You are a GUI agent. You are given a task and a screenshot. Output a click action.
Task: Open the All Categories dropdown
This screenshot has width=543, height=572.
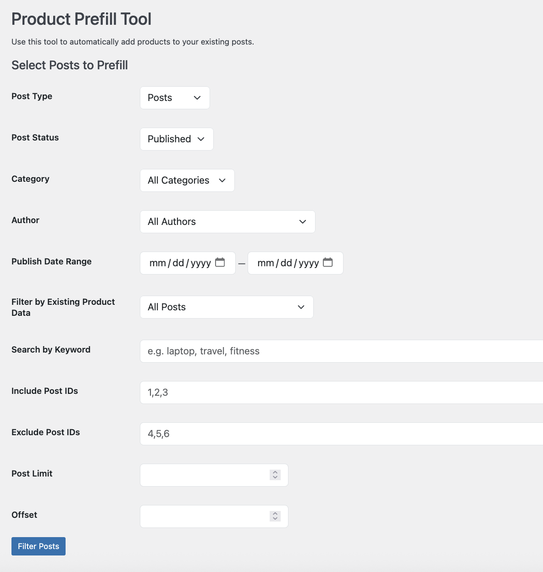(187, 180)
